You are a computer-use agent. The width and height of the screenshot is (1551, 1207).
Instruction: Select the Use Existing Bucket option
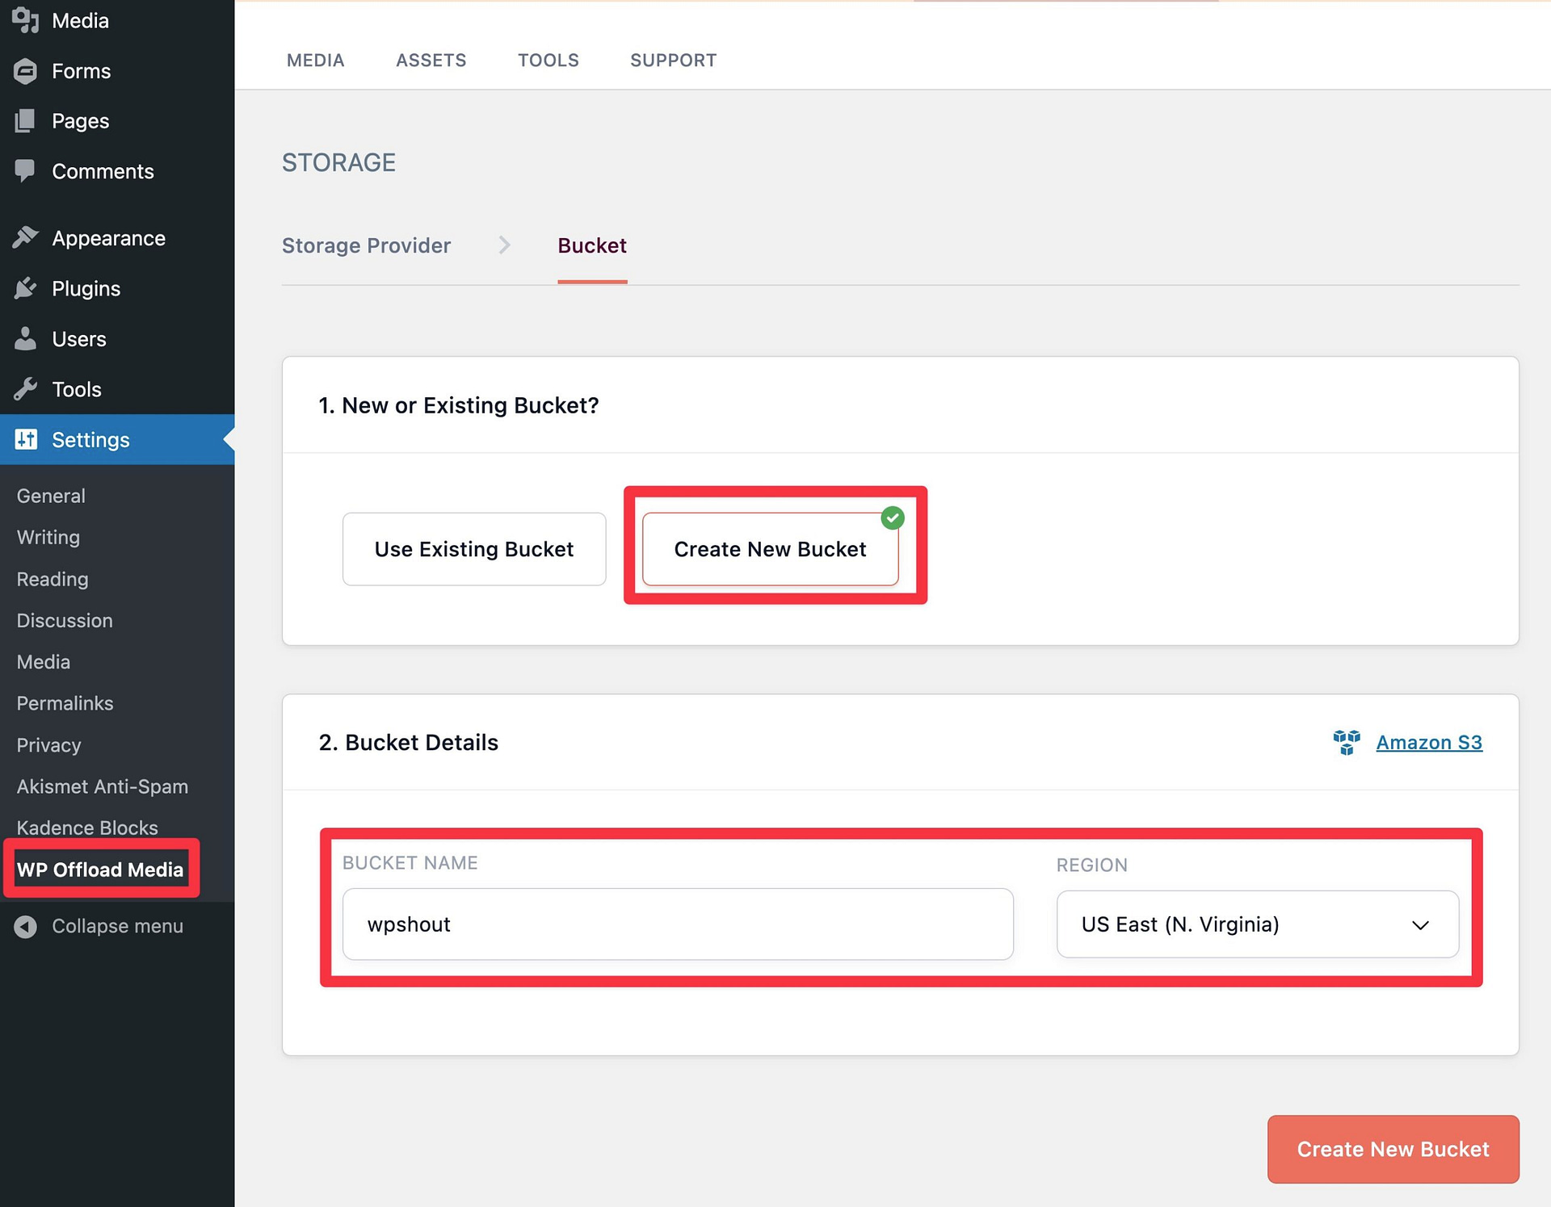(x=473, y=549)
